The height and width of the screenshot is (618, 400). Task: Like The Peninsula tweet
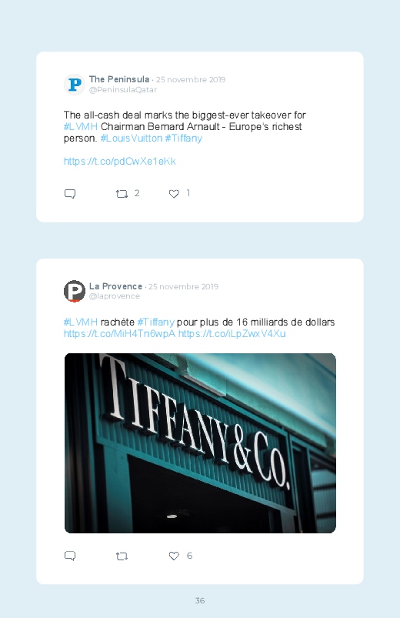point(174,193)
